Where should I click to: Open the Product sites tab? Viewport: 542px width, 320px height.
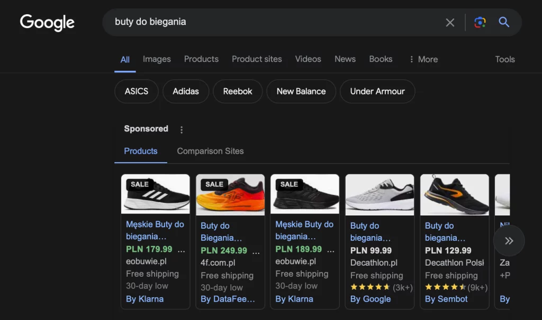point(257,59)
